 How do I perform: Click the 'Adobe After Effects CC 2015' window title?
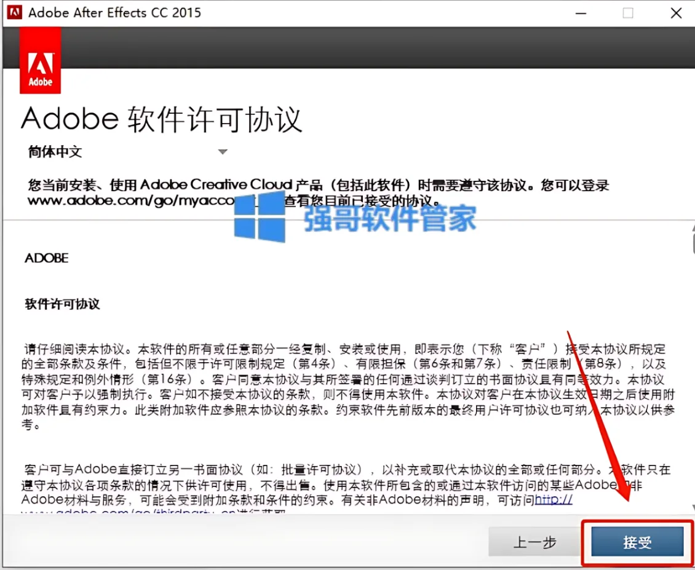coord(115,12)
